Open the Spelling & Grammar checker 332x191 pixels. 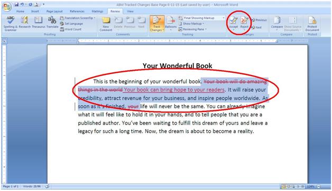tap(10, 23)
